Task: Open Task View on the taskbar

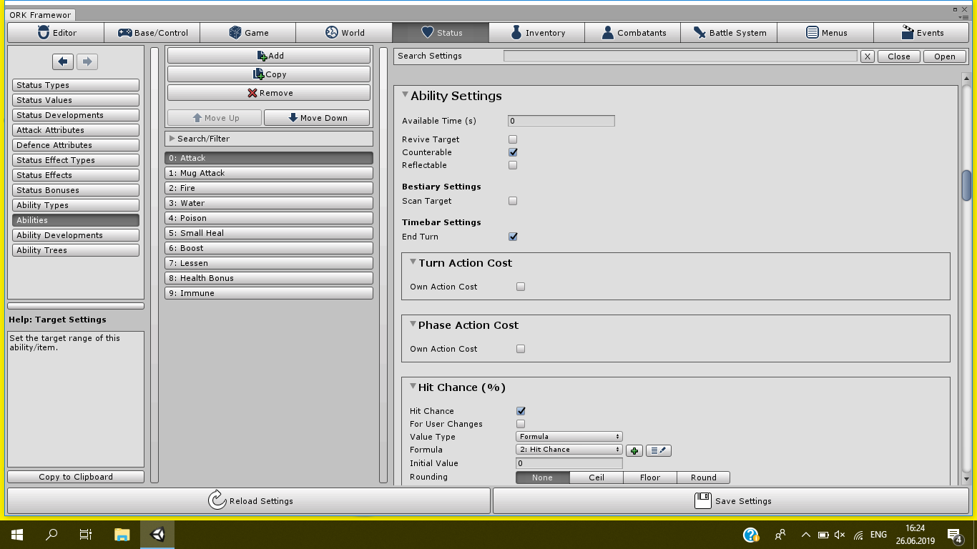Action: click(86, 534)
